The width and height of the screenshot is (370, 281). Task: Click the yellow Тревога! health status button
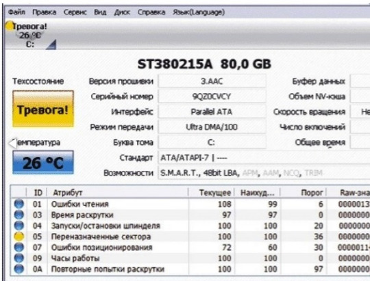click(x=43, y=109)
